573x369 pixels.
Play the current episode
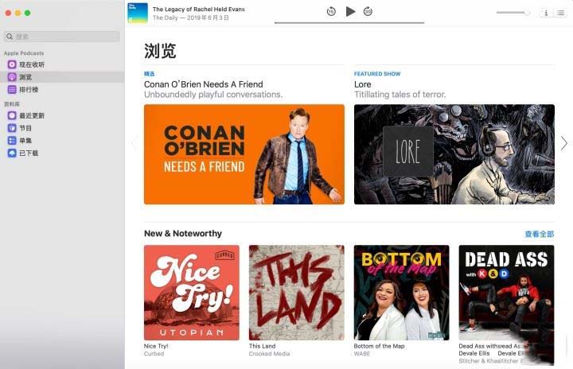(x=350, y=12)
